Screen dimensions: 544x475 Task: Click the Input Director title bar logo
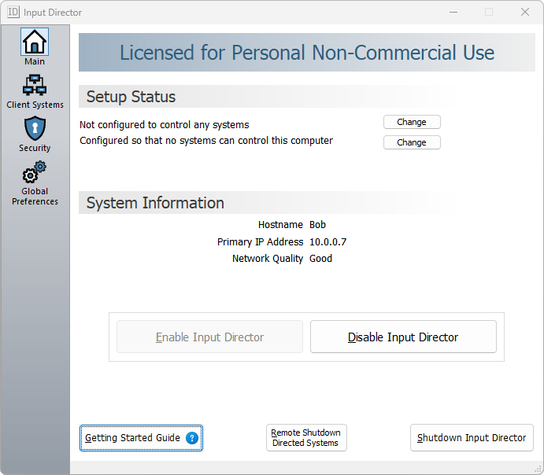pos(13,13)
